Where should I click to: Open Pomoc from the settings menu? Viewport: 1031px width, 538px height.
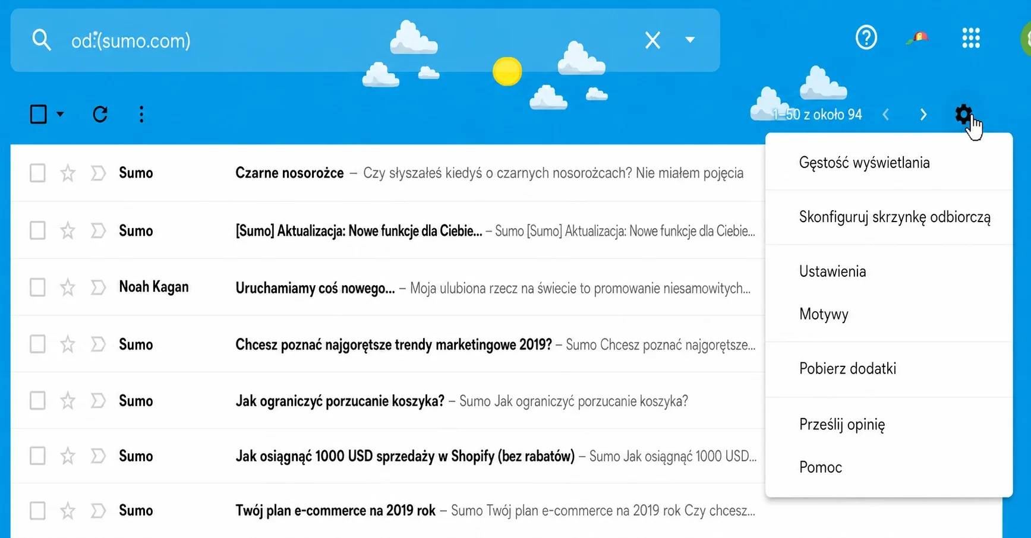889,467
